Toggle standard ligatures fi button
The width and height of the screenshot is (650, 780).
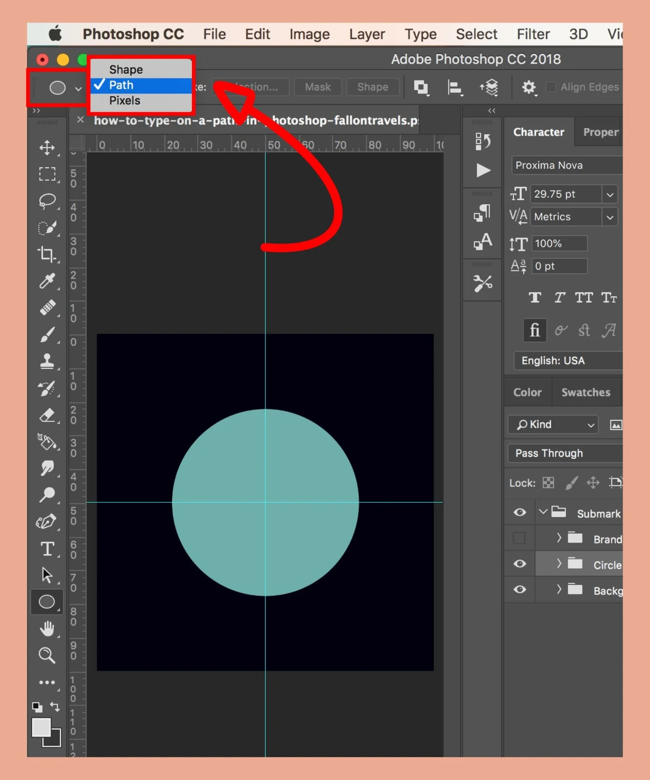click(x=535, y=331)
